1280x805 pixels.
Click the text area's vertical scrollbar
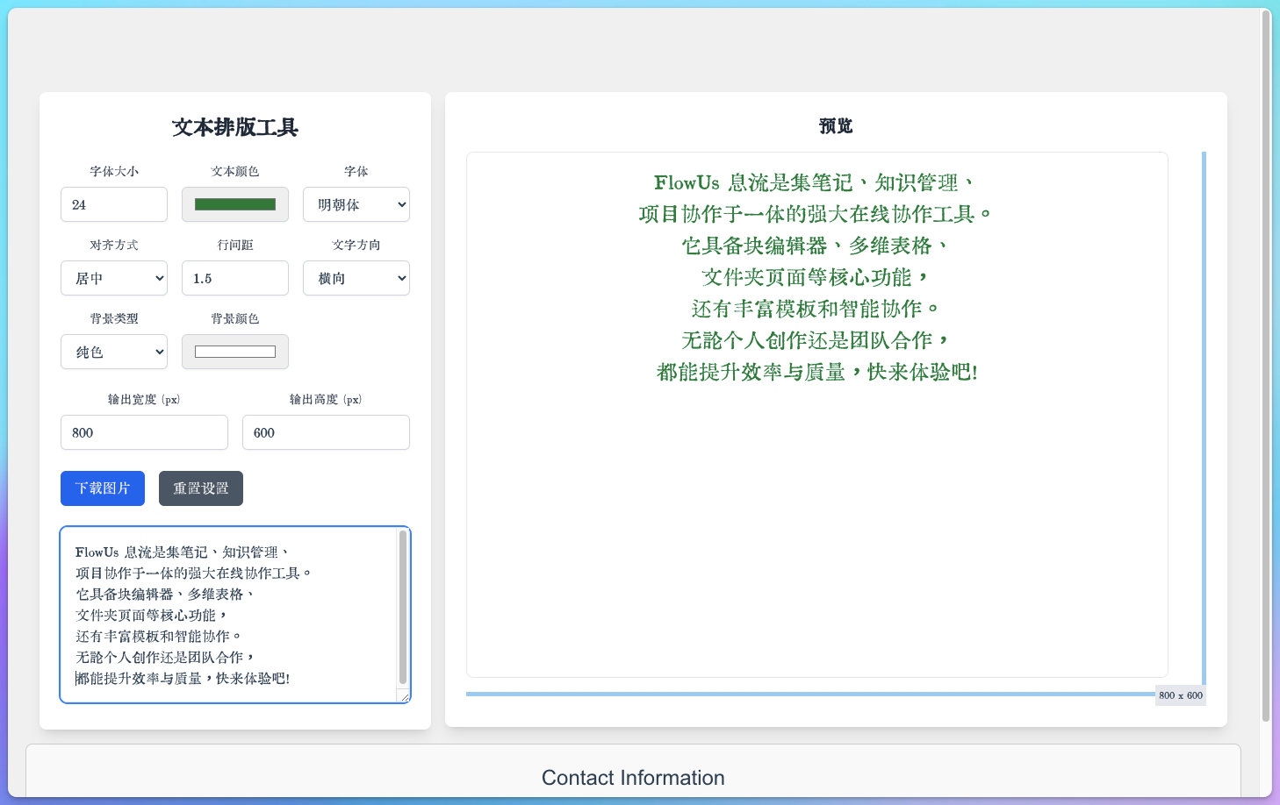click(403, 605)
